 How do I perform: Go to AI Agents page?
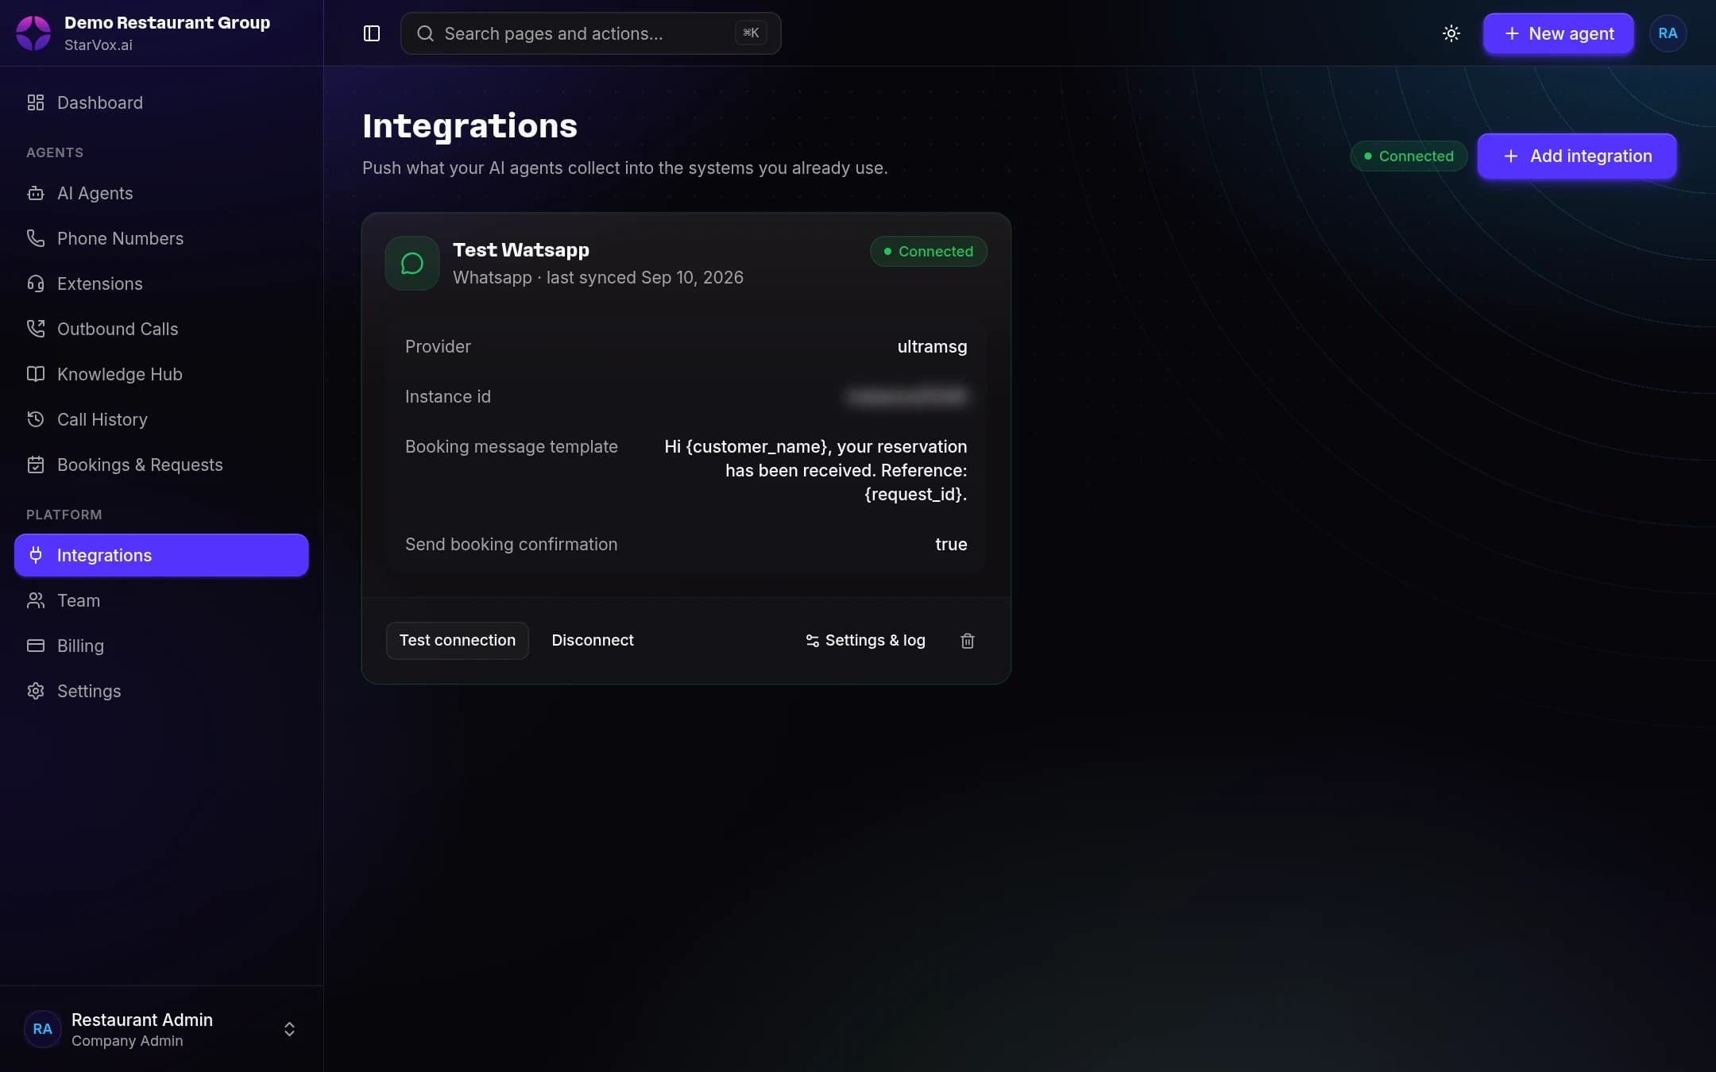pyautogui.click(x=161, y=193)
